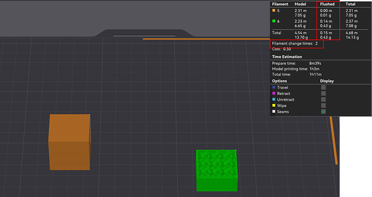Image resolution: width=372 pixels, height=197 pixels.
Task: Select the orange cube model
Action: [x=69, y=142]
